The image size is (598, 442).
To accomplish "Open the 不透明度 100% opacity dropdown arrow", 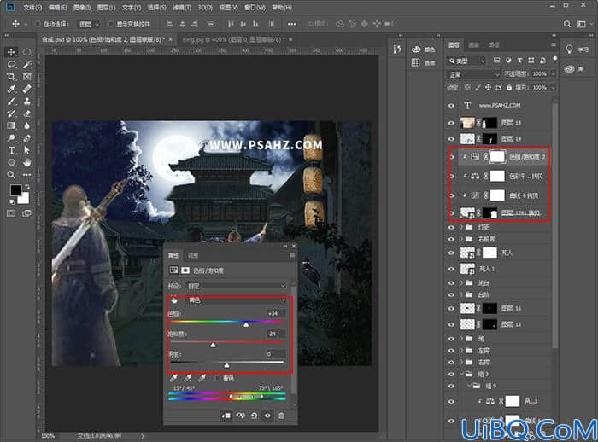I will (x=553, y=74).
